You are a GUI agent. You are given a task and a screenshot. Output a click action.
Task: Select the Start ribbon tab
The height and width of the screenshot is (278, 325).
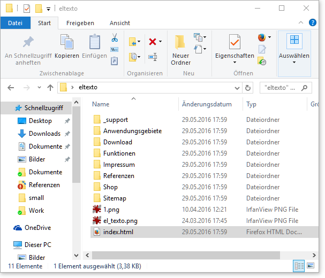(44, 23)
